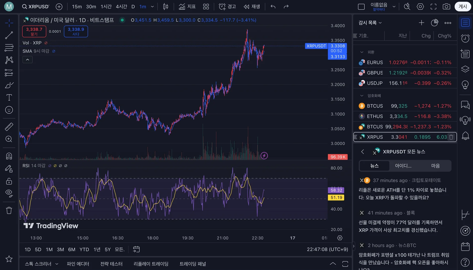Toggle visibility of SMA 9 indicator
Screen dimensions: 473x270
54,51
